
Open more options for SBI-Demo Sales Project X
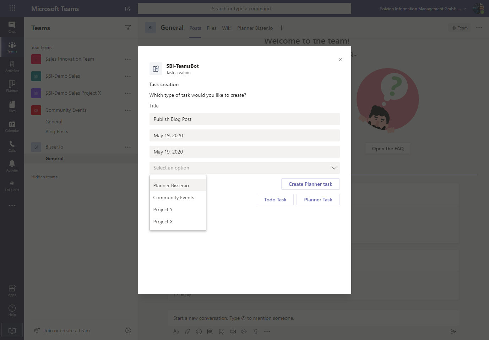coord(128,93)
